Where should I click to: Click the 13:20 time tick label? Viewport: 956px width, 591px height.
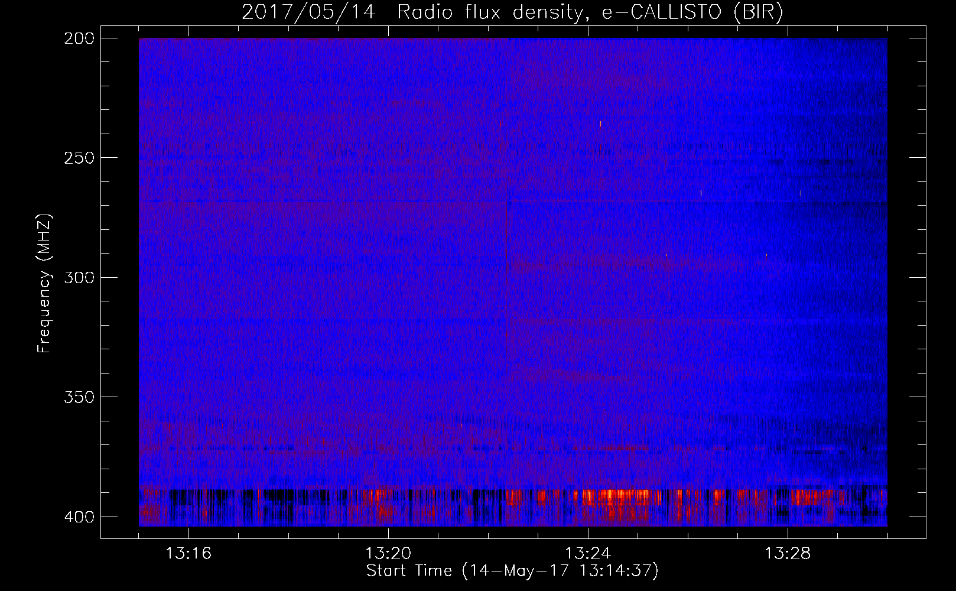click(388, 554)
